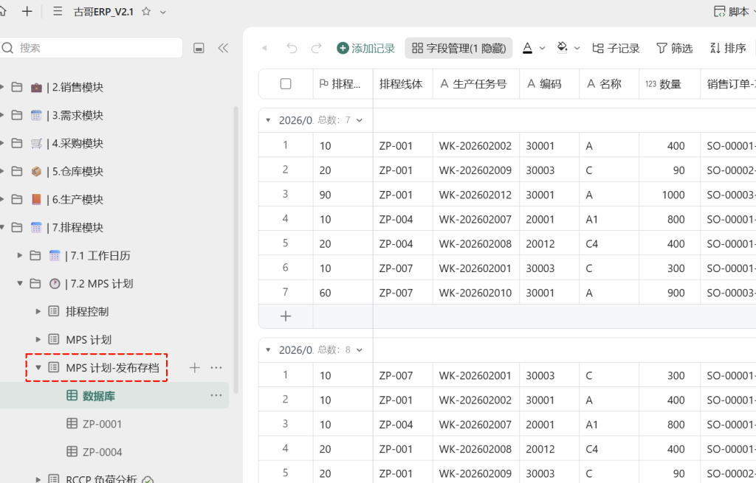Click the plus row under first group

coord(286,316)
